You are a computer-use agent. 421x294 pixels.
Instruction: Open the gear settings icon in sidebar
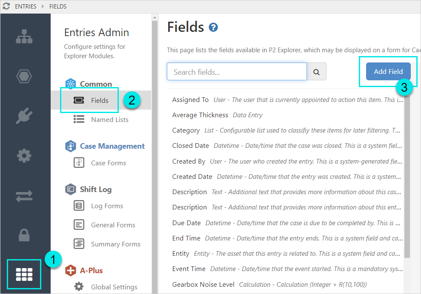24,156
